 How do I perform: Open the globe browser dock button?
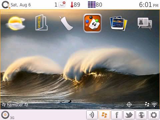(x=141, y=115)
